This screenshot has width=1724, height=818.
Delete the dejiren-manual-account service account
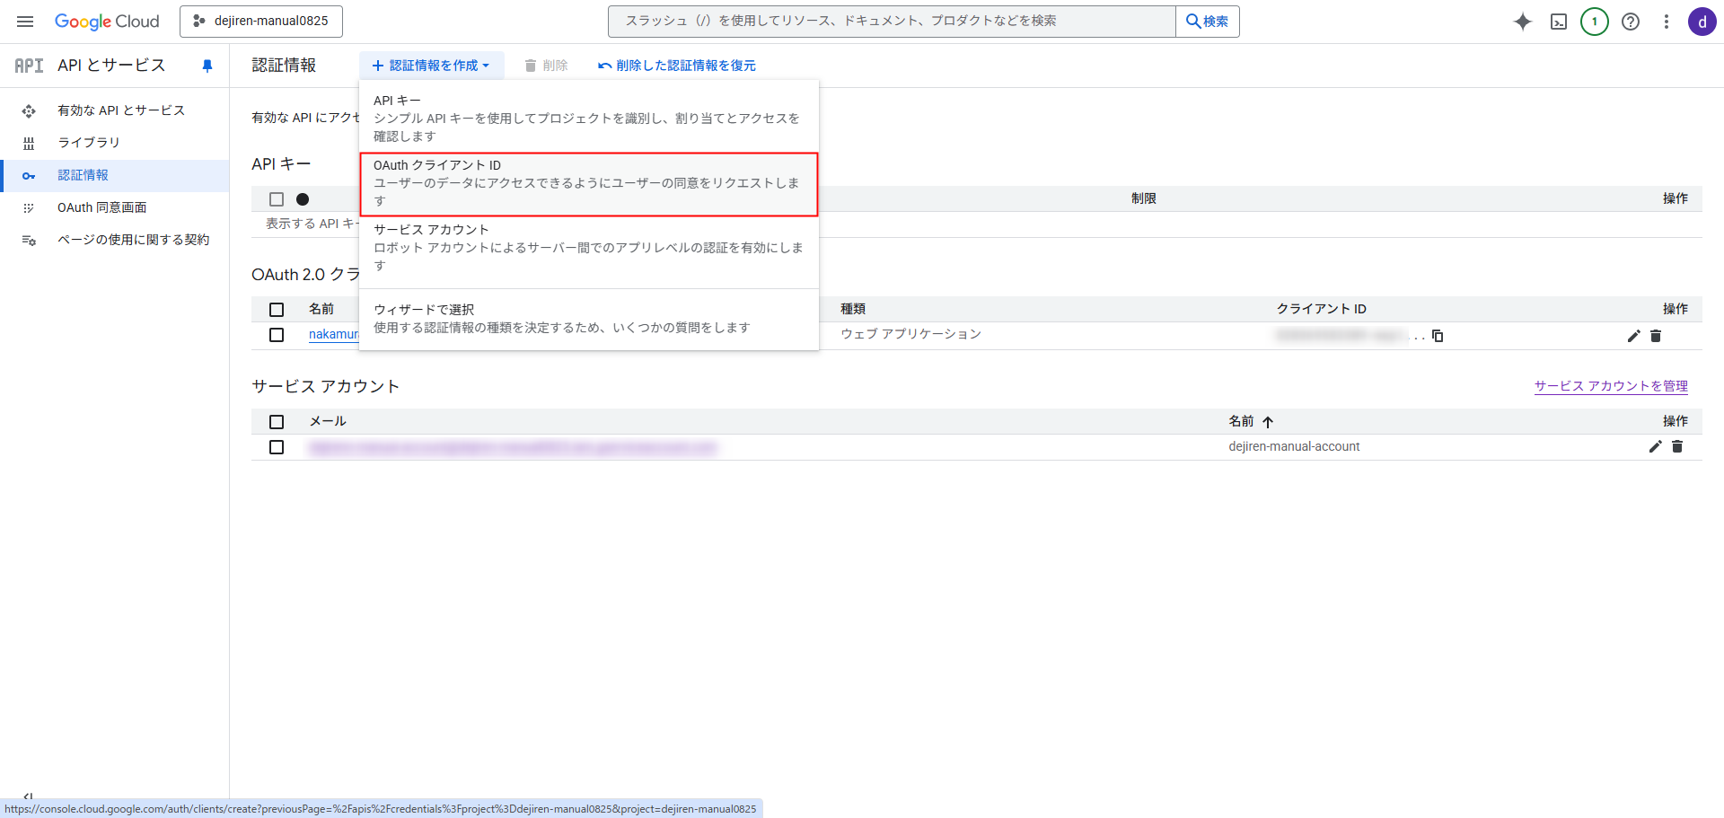pyautogui.click(x=1677, y=446)
